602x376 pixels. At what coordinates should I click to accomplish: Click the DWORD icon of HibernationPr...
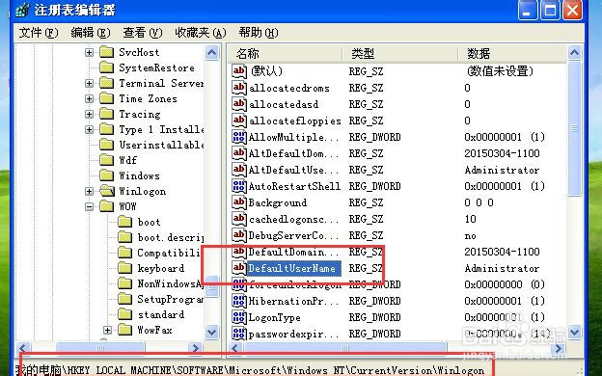(x=239, y=301)
